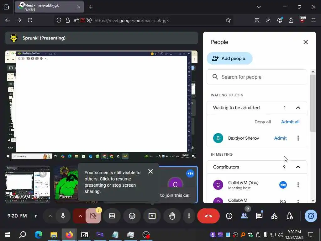Open more options three-dot menu in toolbar
The image size is (321, 241).
tap(189, 216)
